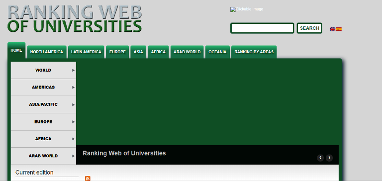Focus the search text field
Viewport: 382px width, 182px height.
[262, 28]
